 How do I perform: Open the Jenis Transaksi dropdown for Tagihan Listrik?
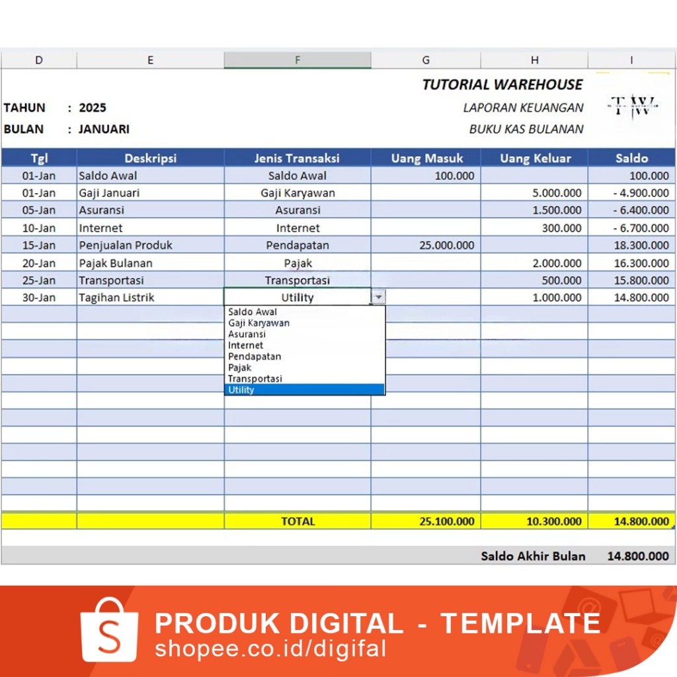pos(378,297)
